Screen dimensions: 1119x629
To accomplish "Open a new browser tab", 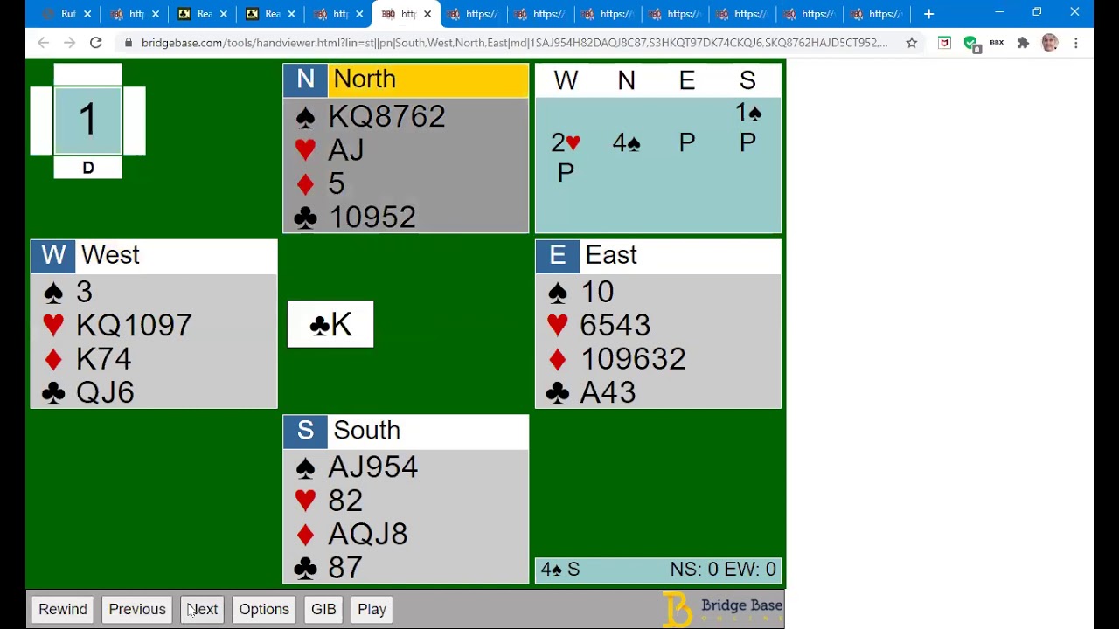I will (x=928, y=14).
